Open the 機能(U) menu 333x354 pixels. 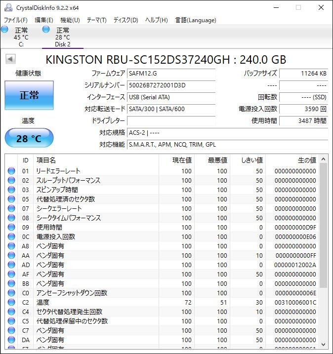(x=70, y=20)
